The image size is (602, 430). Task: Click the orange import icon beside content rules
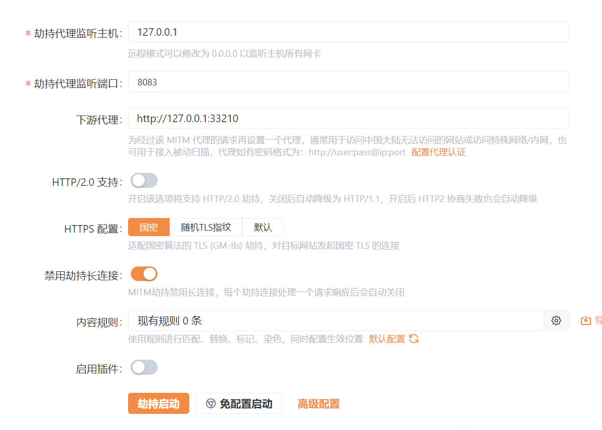click(x=585, y=320)
